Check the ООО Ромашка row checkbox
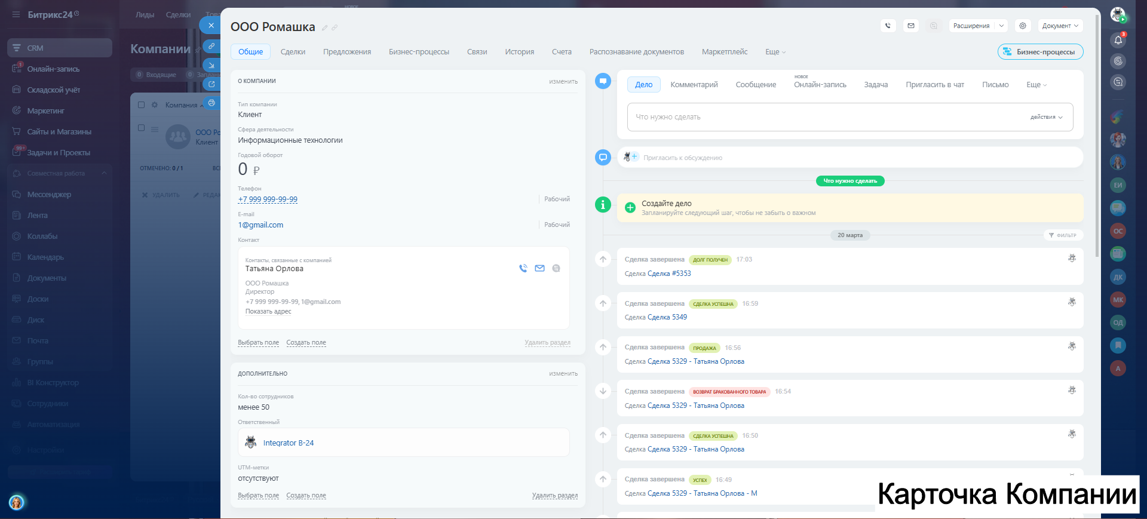The height and width of the screenshot is (519, 1147). tap(142, 128)
